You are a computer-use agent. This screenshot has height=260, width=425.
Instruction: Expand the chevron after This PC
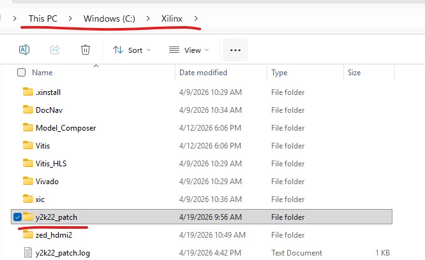point(70,19)
